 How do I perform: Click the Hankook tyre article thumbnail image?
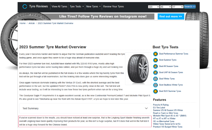point(138,69)
